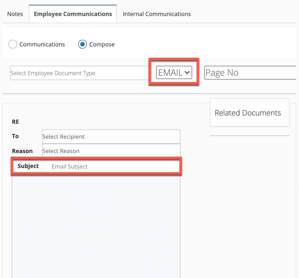The height and width of the screenshot is (278, 299).
Task: Open the Related Documents panel
Action: coord(249,113)
